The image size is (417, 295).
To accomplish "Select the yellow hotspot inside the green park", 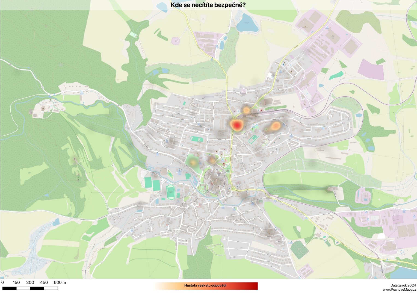I will (193, 163).
